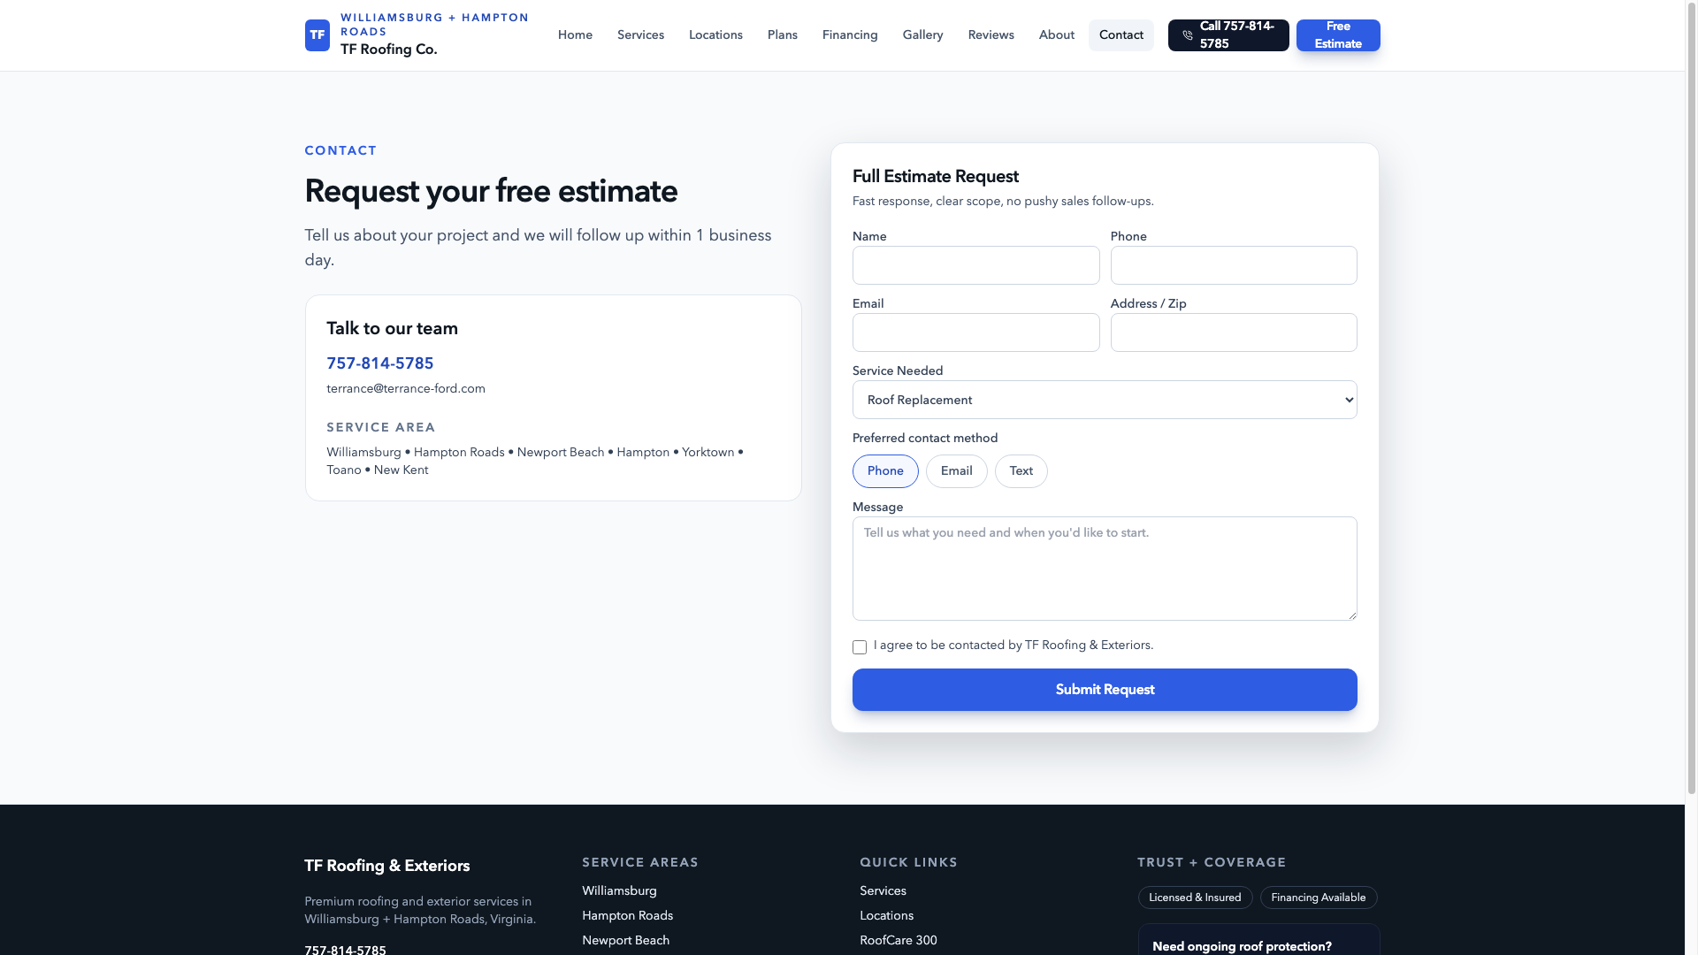
Task: Select Email as preferred contact method
Action: [x=956, y=471]
